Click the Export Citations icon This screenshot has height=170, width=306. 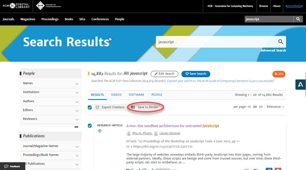[97, 107]
